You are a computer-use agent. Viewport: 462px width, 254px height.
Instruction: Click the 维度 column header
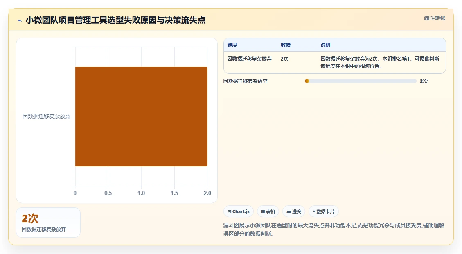[x=232, y=45]
